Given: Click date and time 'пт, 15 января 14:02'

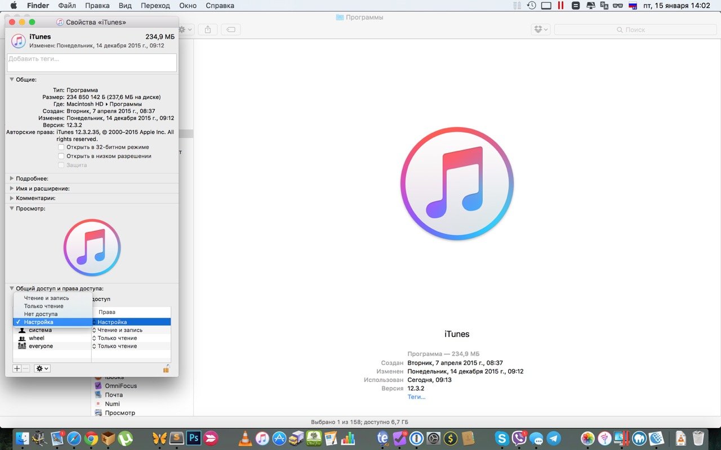Looking at the screenshot, I should 677,6.
